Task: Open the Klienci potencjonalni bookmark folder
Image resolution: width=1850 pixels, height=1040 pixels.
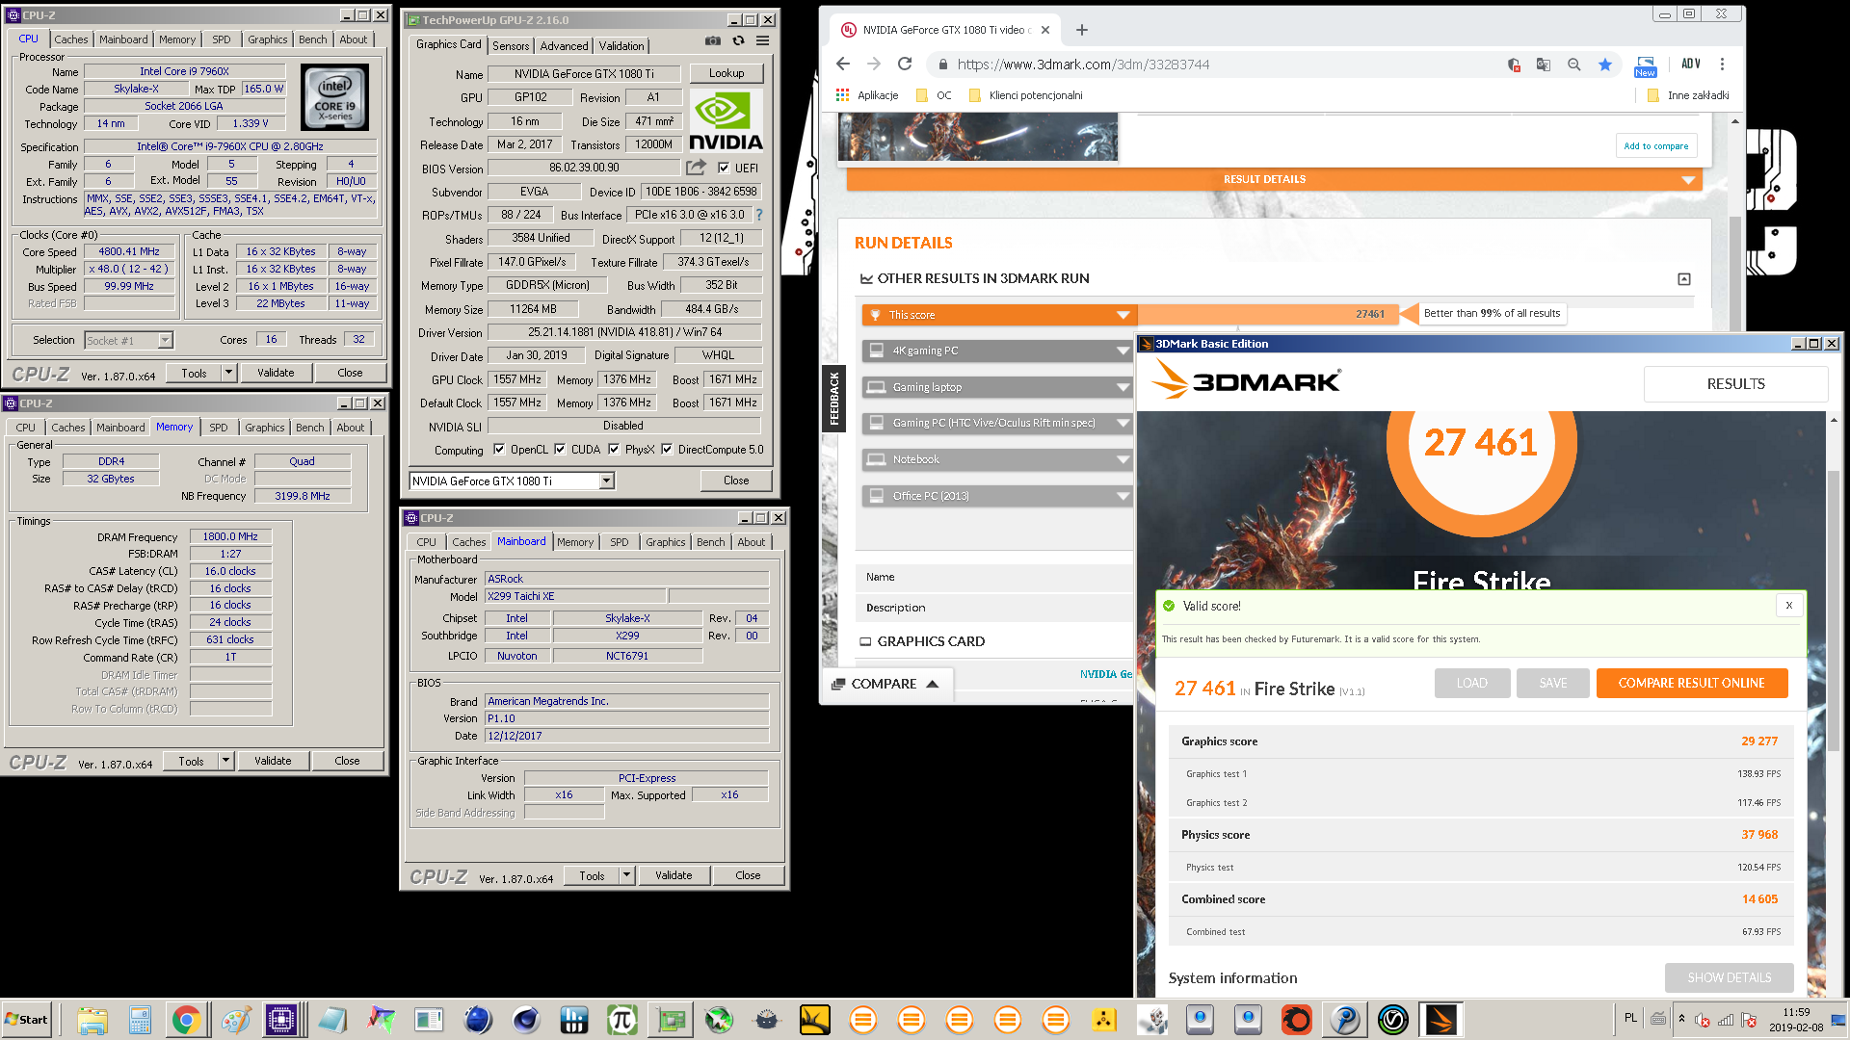Action: click(x=1026, y=95)
